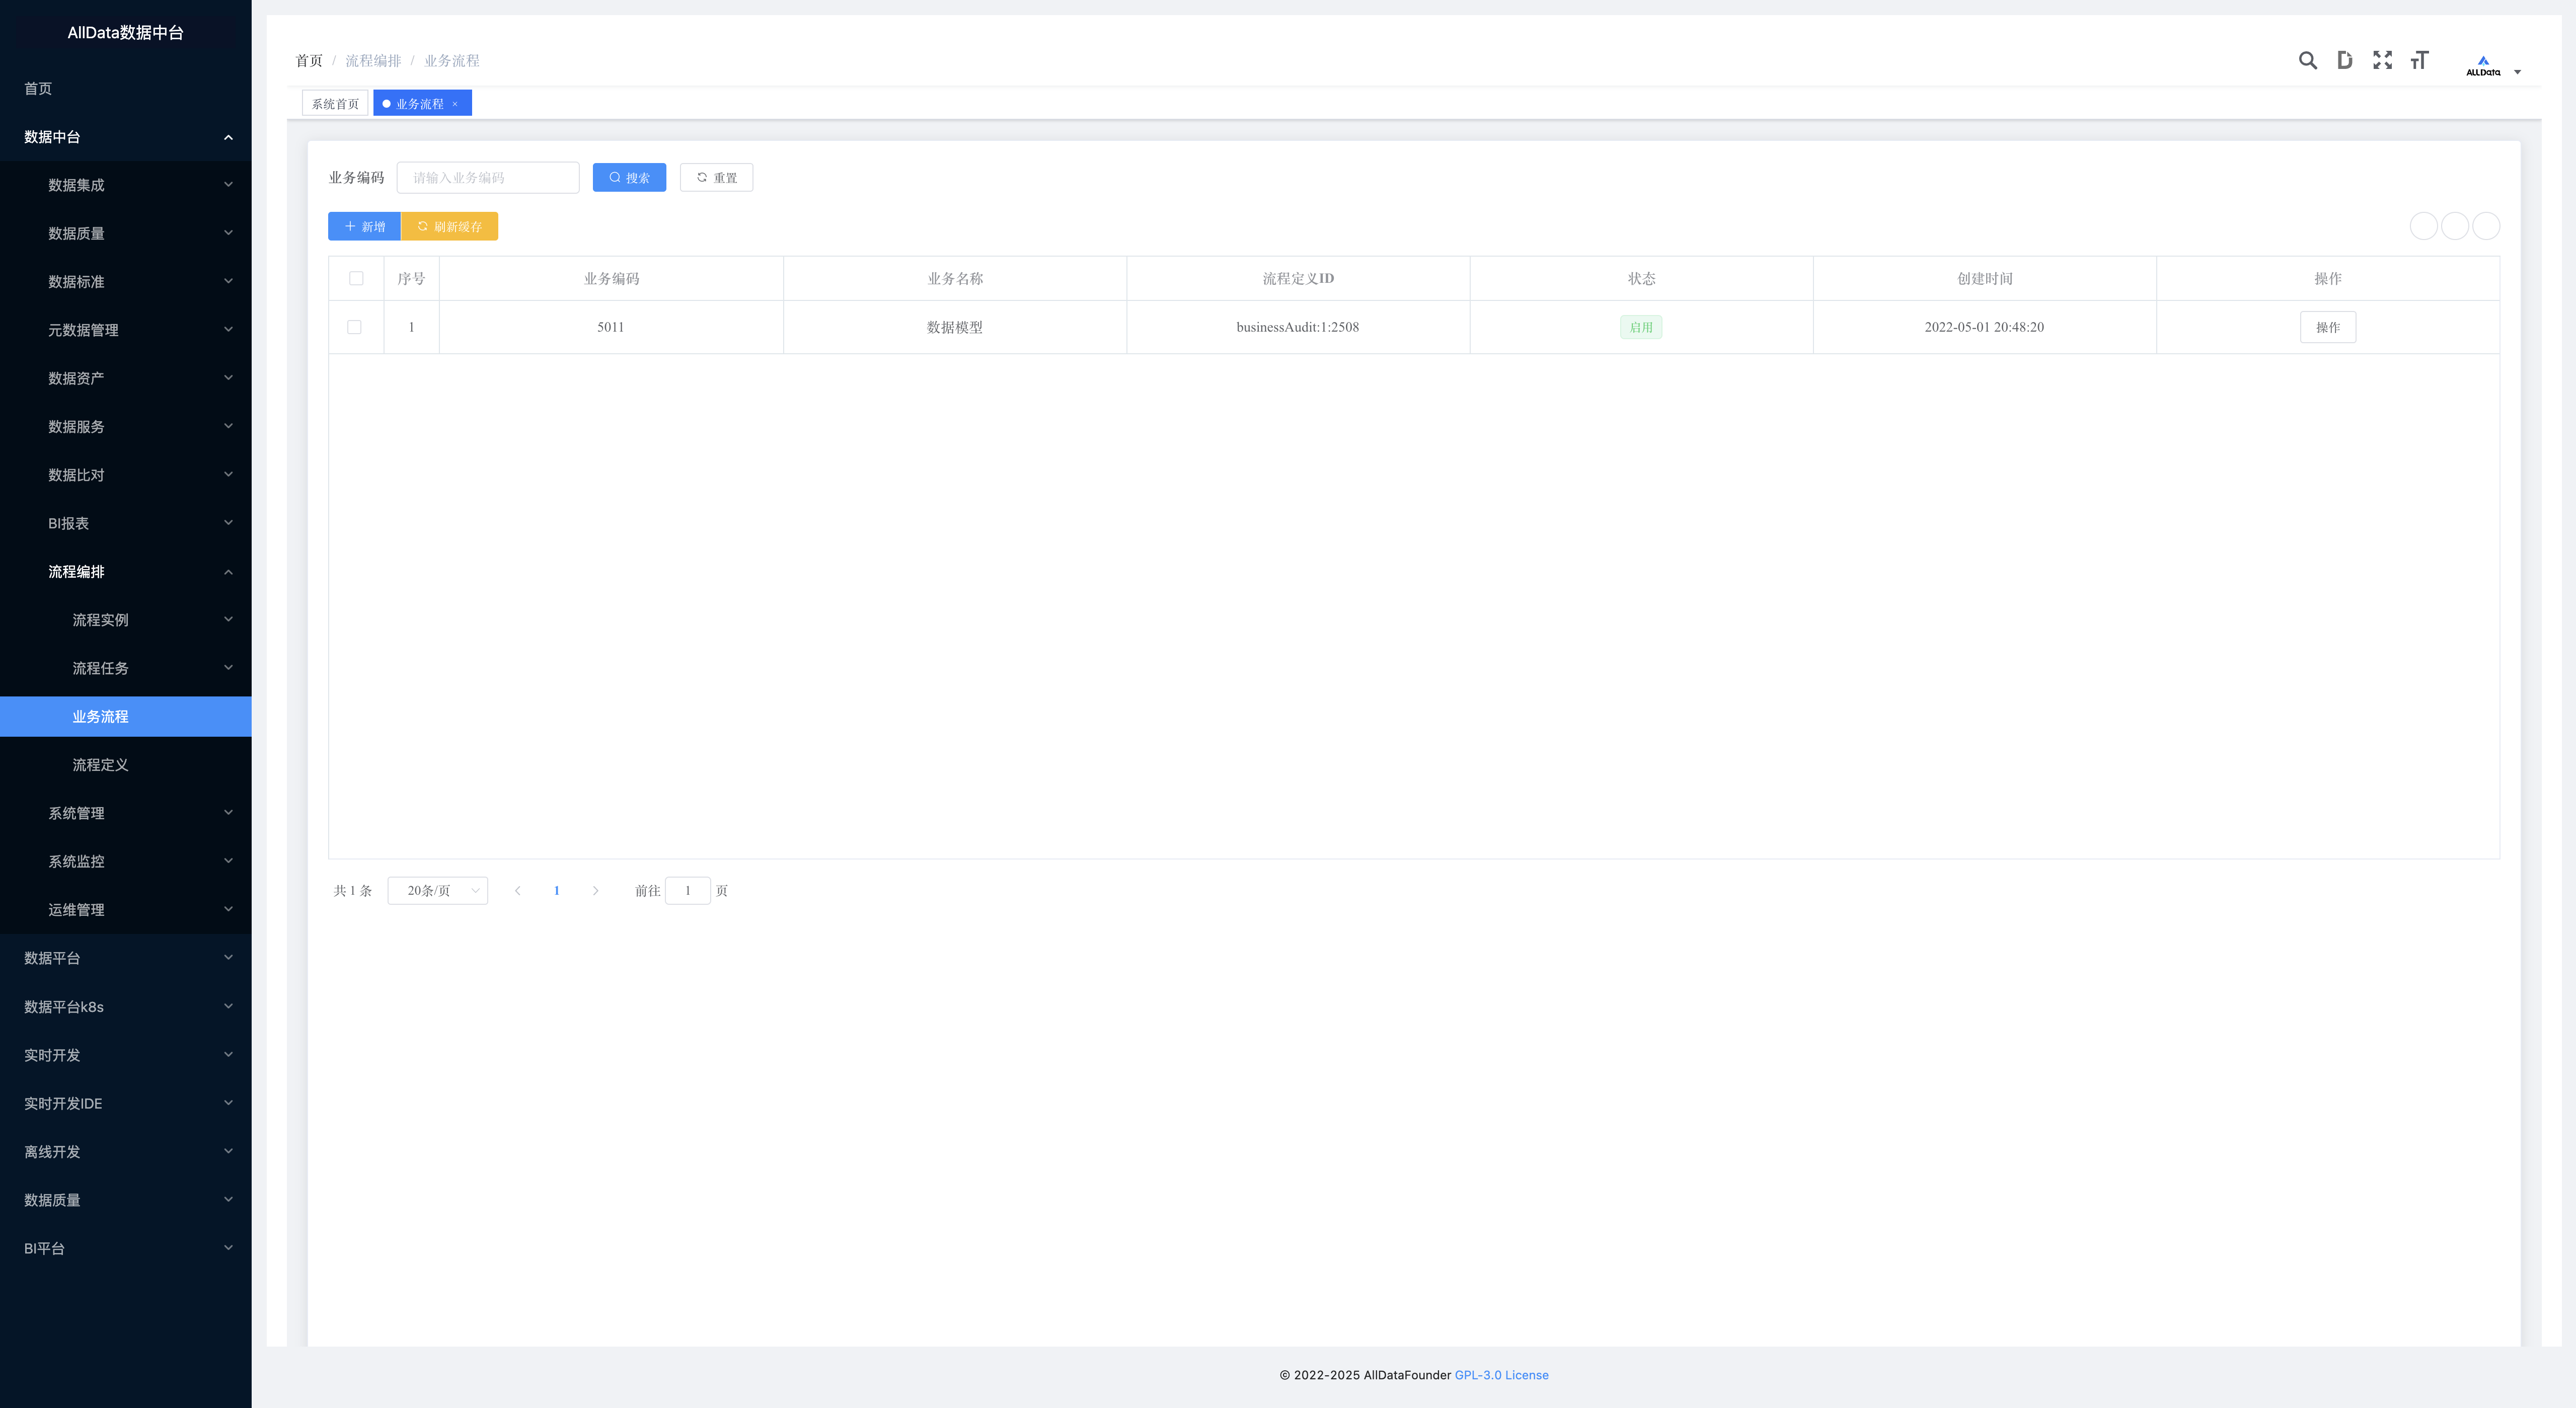
Task: Open the header search magnifier icon
Action: (x=2307, y=60)
